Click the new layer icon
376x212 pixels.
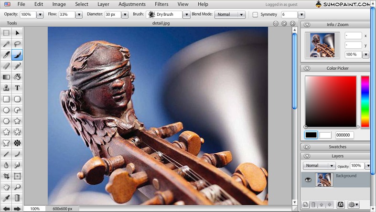pos(305,205)
